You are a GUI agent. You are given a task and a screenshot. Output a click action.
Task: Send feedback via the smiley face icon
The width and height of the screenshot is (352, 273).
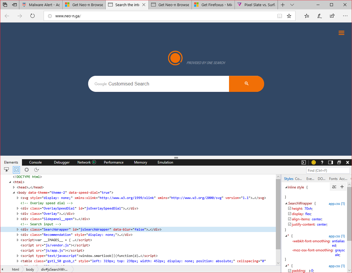pos(314,162)
